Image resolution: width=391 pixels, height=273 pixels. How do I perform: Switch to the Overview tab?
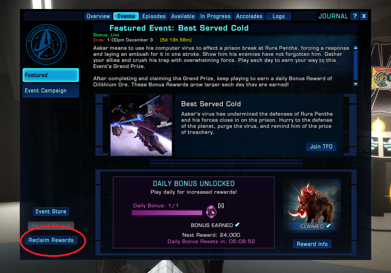click(98, 16)
